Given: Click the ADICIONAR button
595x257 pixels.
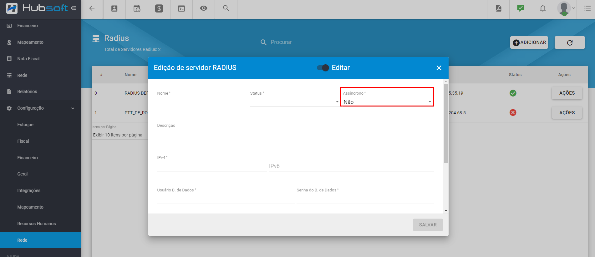Looking at the screenshot, I should (x=529, y=42).
